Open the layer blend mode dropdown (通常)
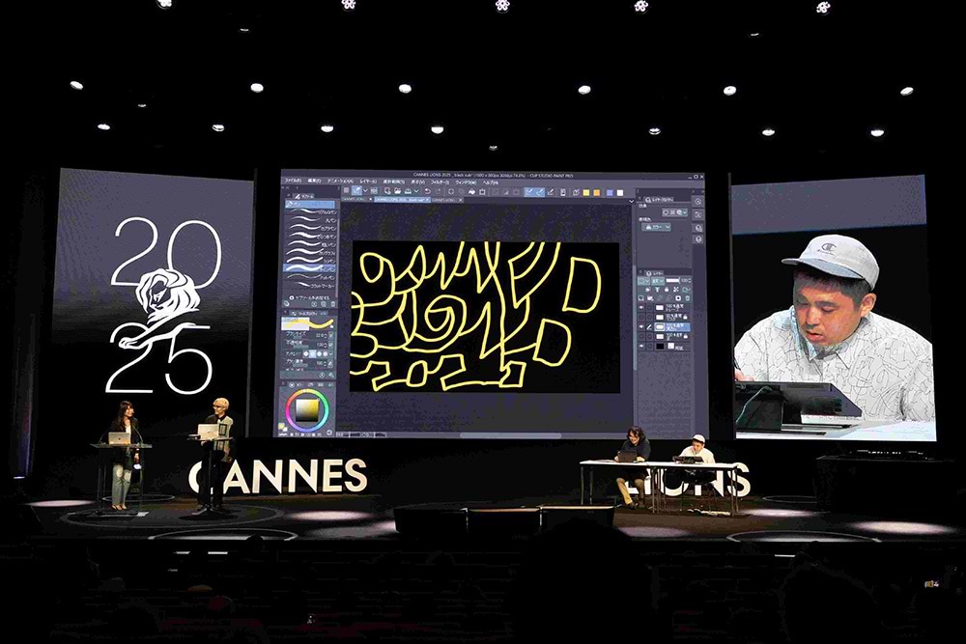The image size is (966, 644). point(657,280)
